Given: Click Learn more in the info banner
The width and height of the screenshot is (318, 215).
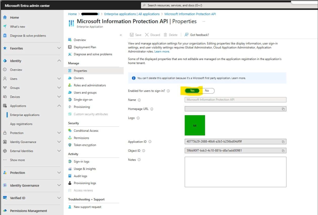Looking at the screenshot, I should (x=238, y=78).
